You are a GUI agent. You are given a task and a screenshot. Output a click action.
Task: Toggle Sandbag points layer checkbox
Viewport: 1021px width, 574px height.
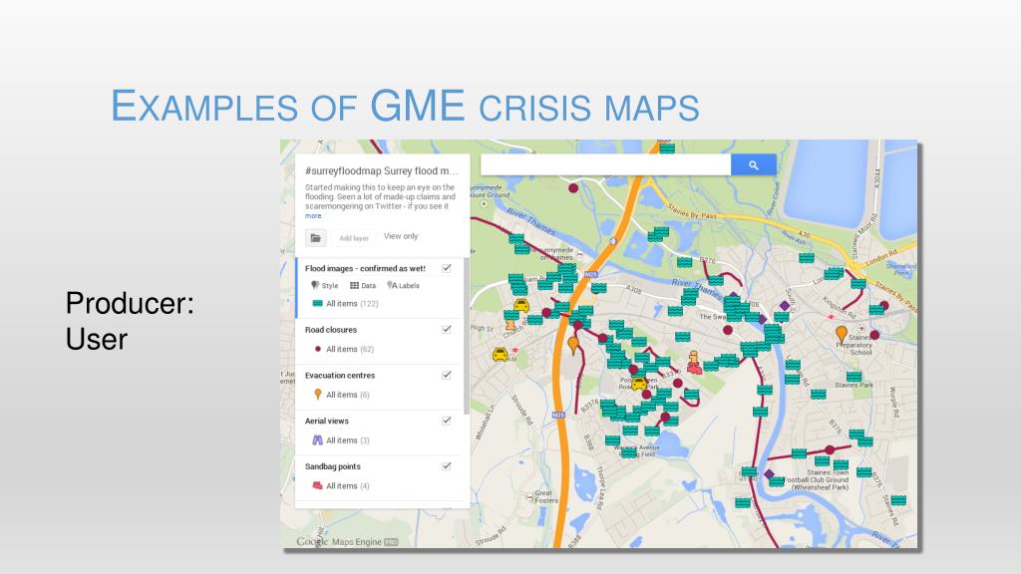pos(447,466)
